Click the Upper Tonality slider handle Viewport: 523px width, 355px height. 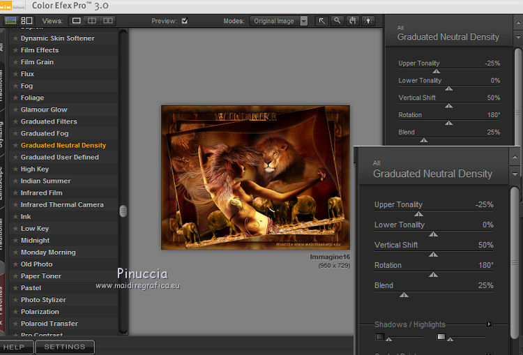coord(418,214)
